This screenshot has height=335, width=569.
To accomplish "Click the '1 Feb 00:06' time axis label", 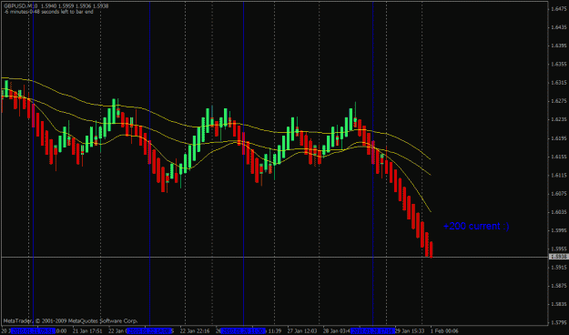I will pos(444,331).
